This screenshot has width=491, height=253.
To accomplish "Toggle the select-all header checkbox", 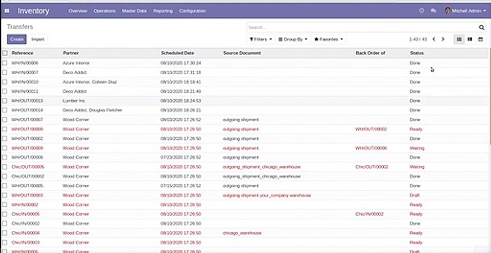I will [5, 53].
